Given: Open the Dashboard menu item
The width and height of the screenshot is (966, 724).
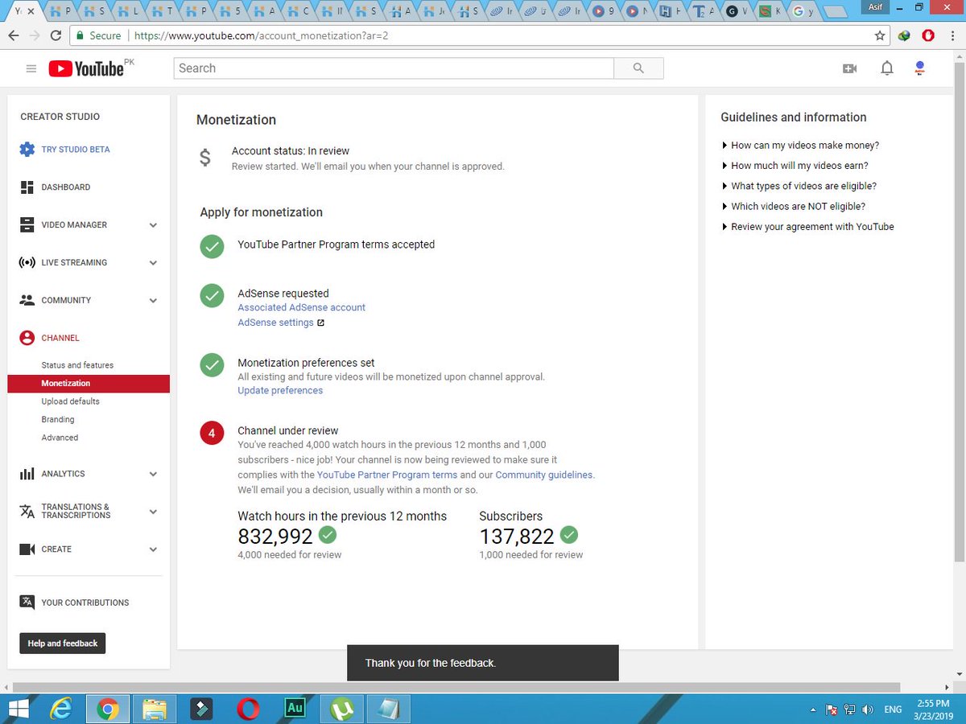Looking at the screenshot, I should (66, 187).
